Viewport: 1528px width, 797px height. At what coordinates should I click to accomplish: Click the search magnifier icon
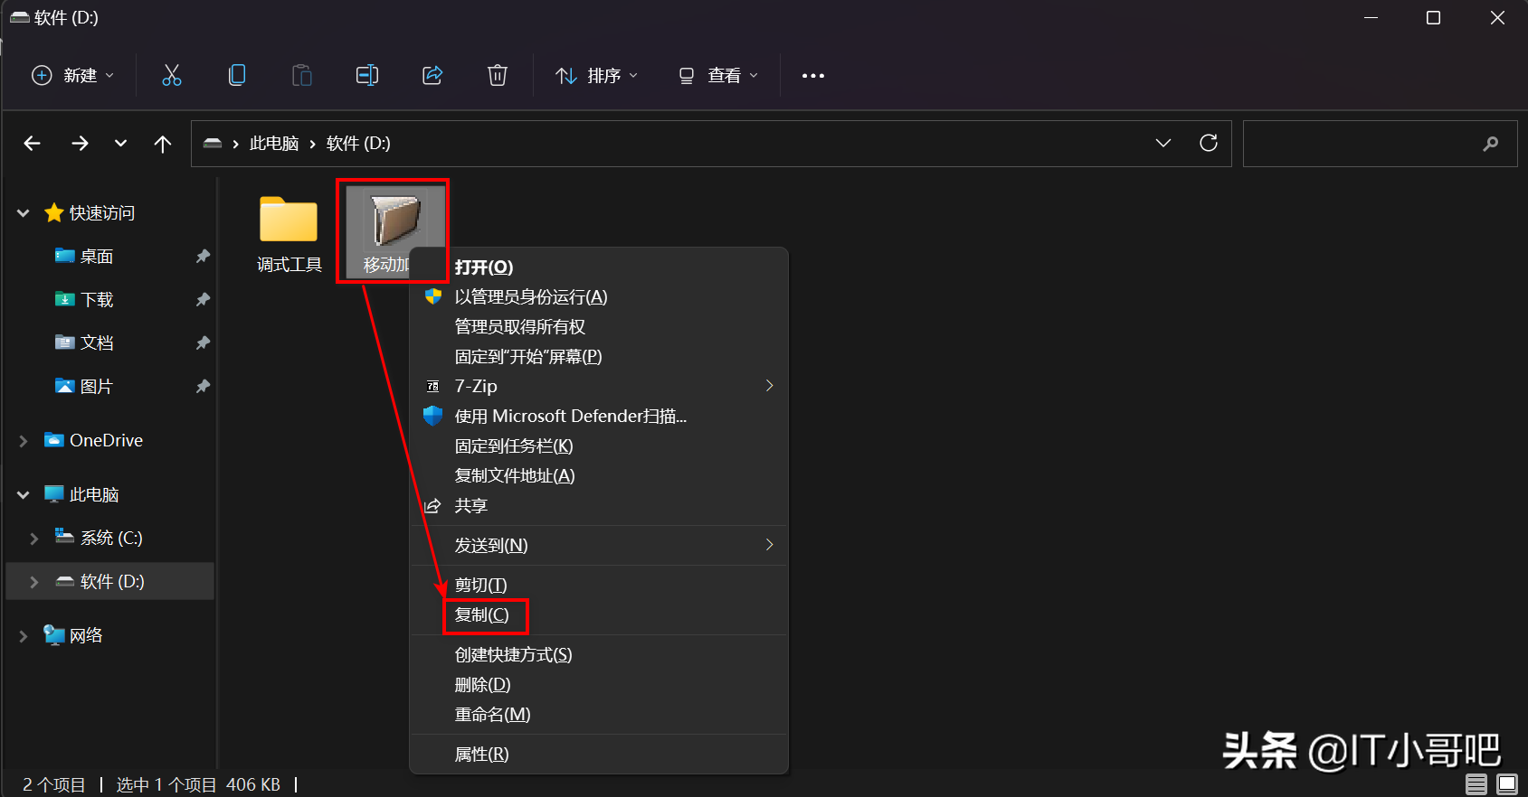[x=1491, y=143]
